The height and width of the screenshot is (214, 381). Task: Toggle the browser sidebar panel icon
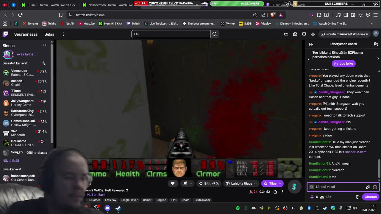click(x=346, y=15)
